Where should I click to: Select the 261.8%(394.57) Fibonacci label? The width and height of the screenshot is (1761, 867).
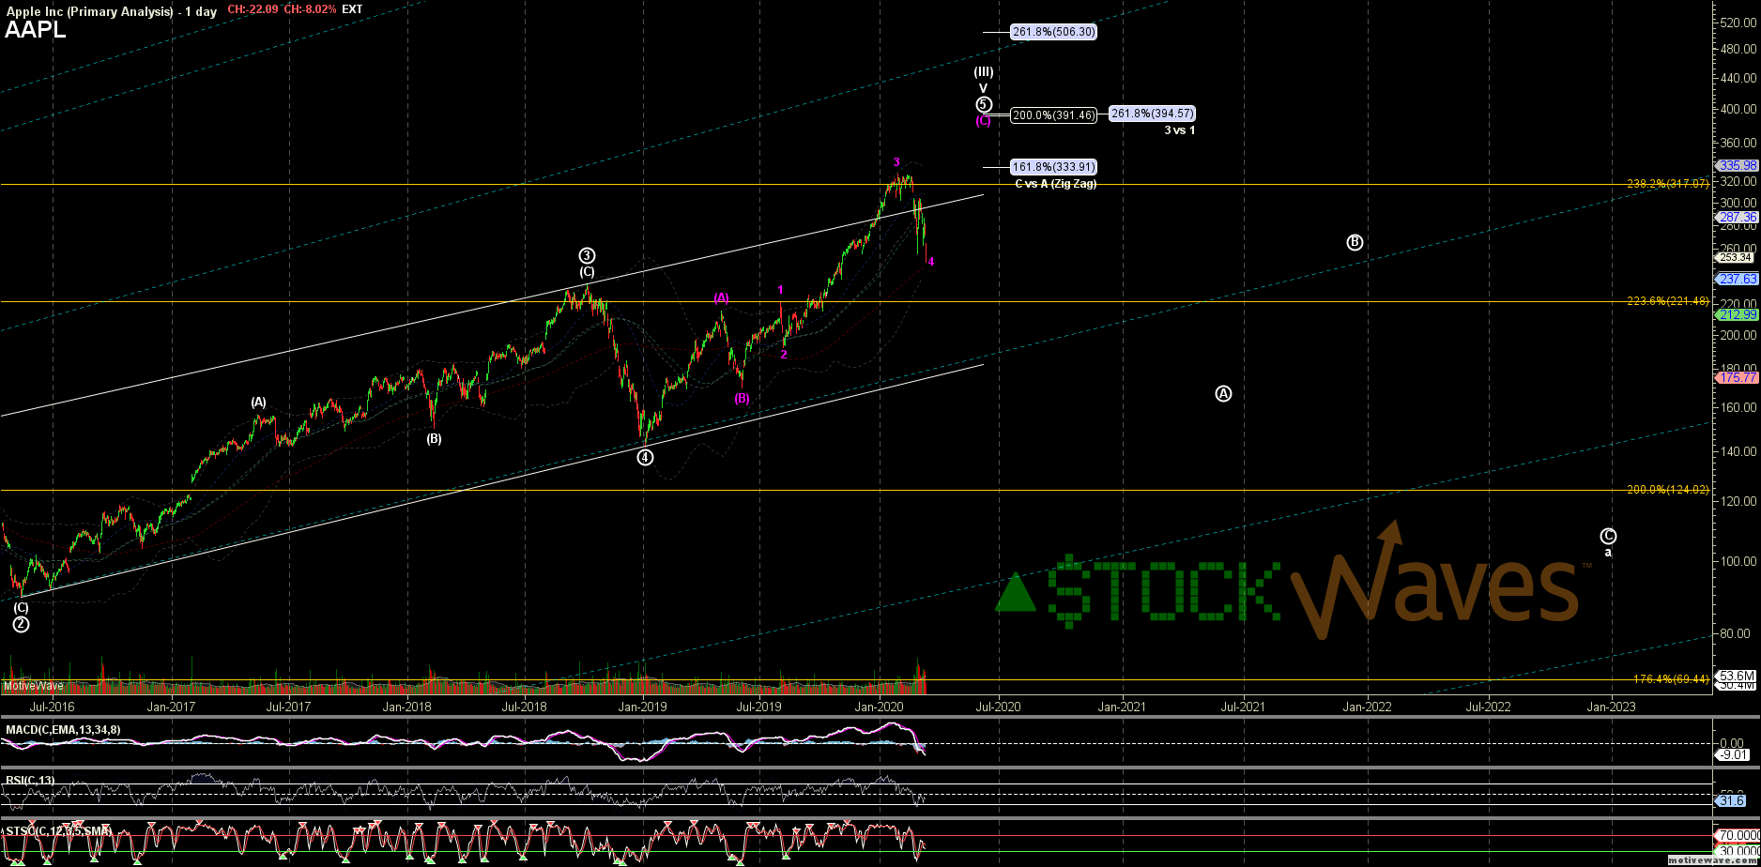pos(1152,114)
